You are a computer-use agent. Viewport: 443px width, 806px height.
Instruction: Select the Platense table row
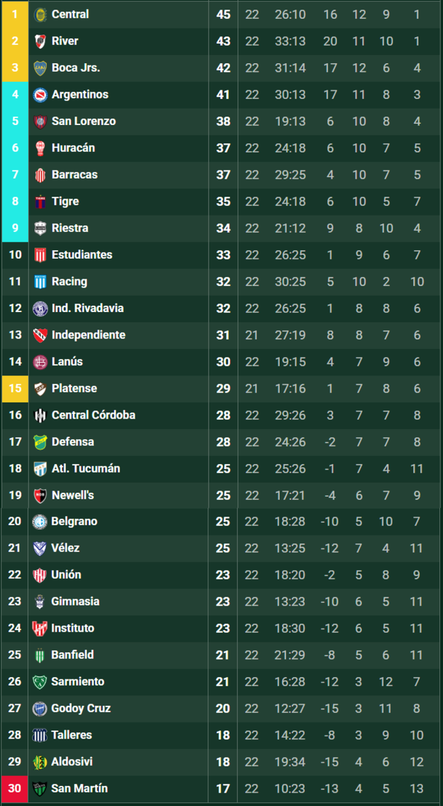click(x=221, y=388)
